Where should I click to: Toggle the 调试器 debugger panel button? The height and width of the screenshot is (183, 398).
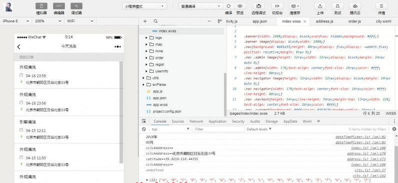pyautogui.click(x=76, y=6)
